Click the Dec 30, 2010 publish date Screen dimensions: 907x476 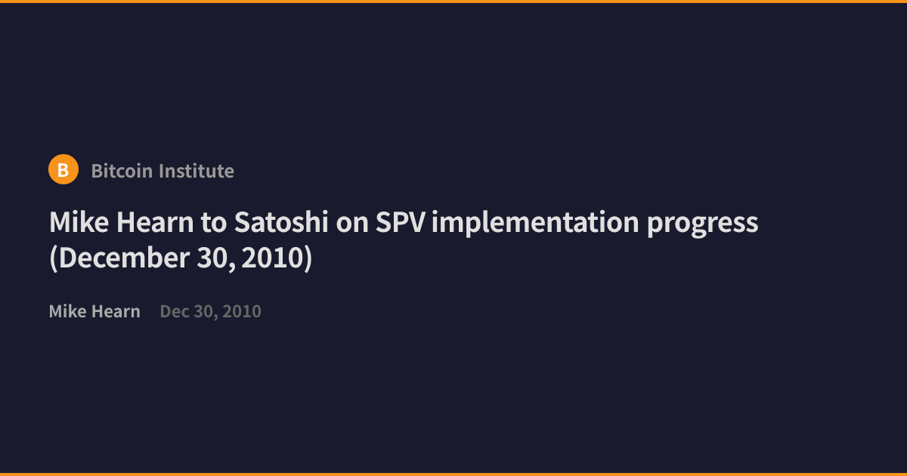point(211,311)
